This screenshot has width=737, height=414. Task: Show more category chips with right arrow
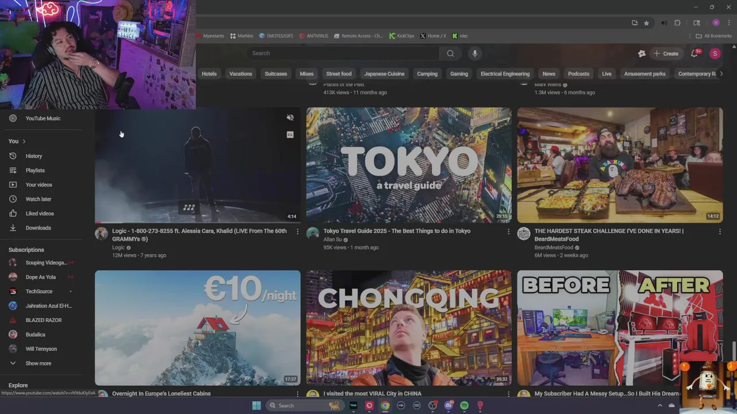tap(721, 74)
